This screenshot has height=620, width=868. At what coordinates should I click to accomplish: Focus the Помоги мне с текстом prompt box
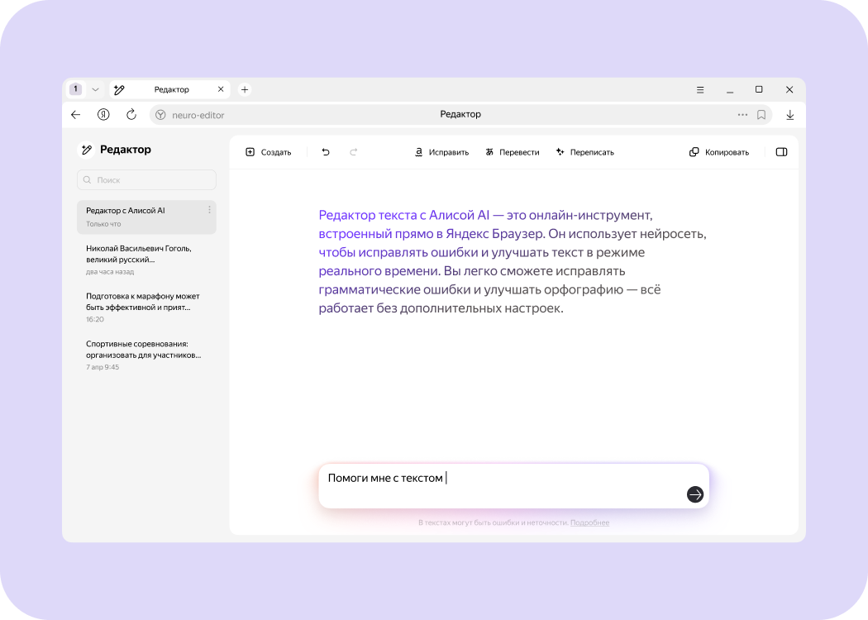point(513,486)
